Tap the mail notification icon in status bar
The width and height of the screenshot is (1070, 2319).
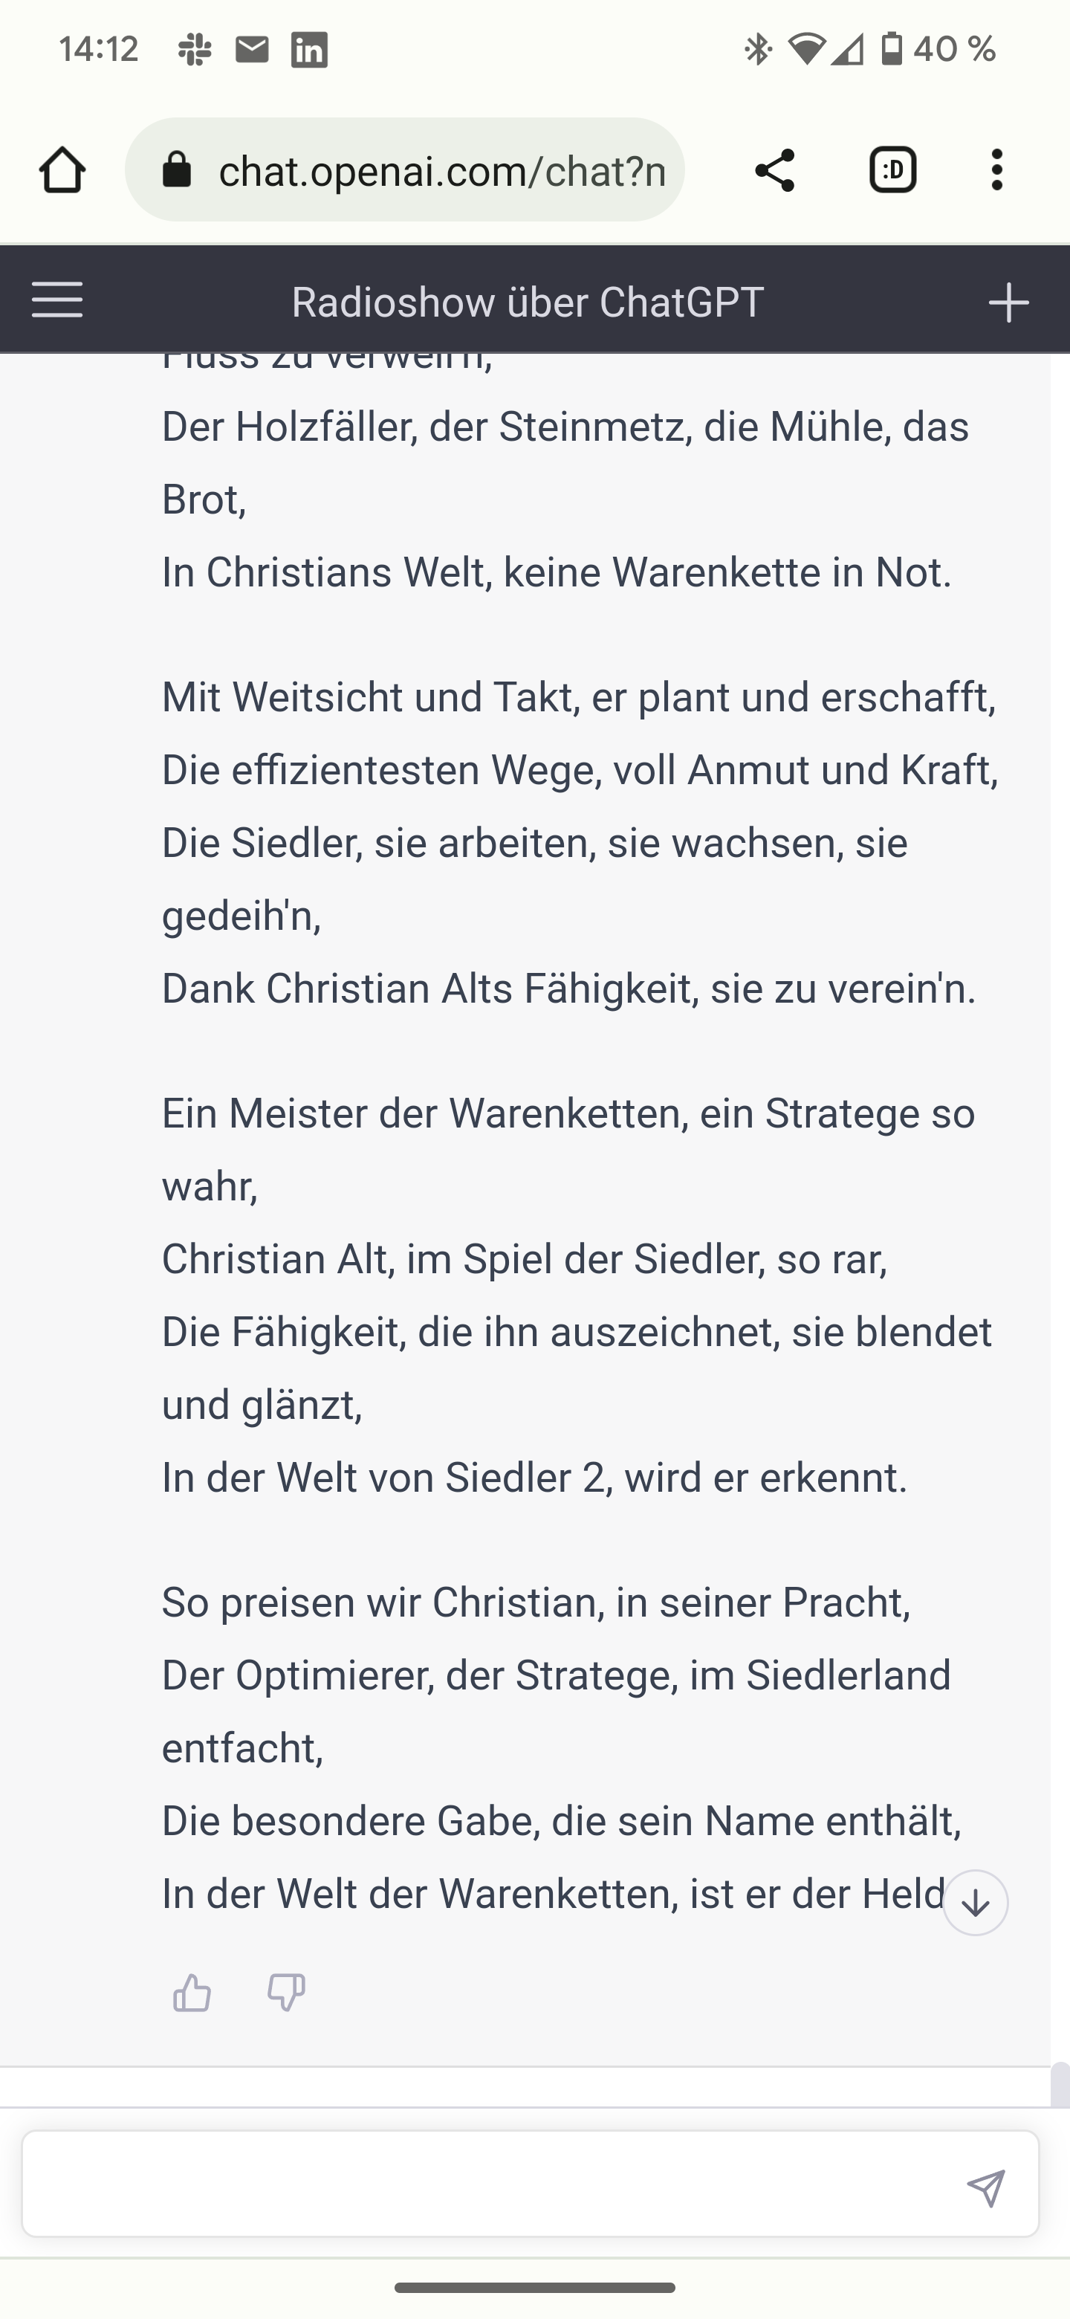[x=252, y=50]
